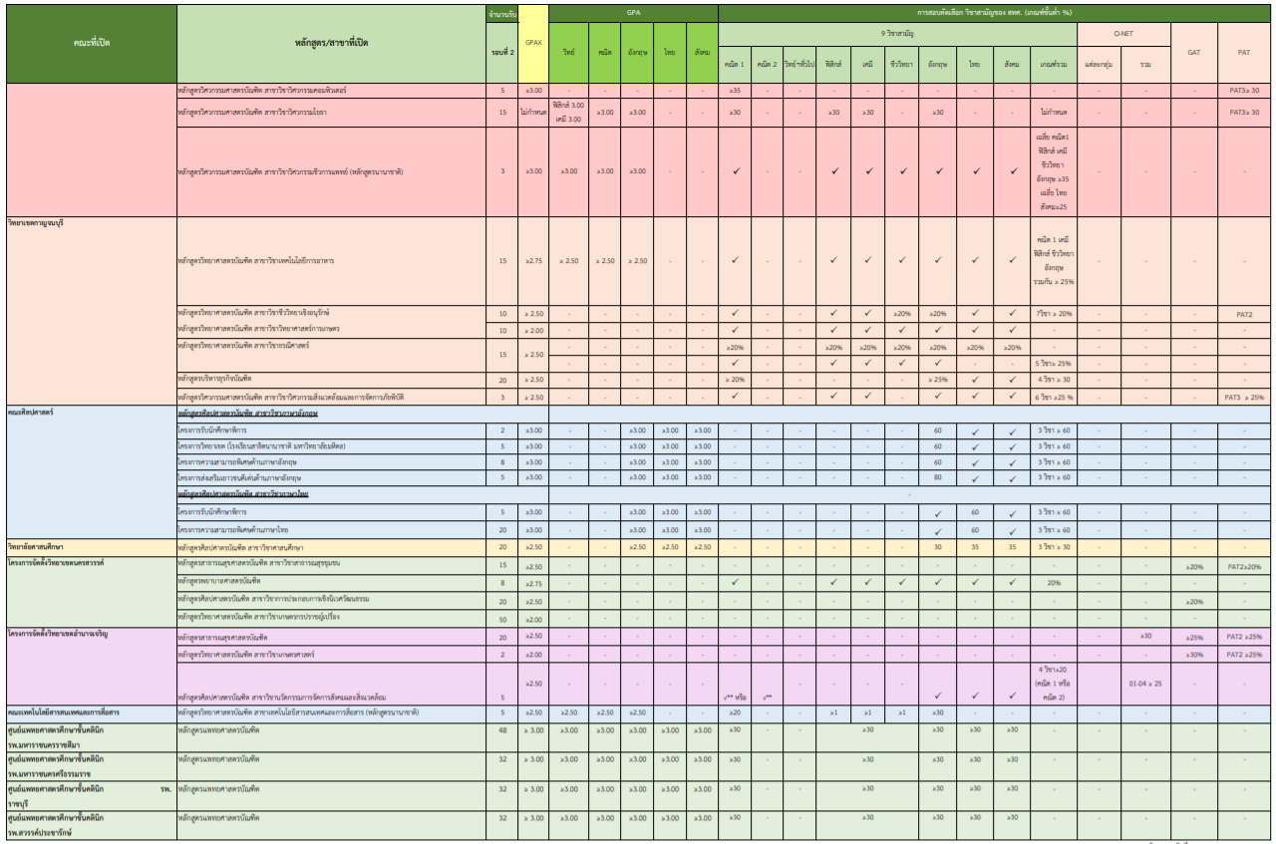Select 'โครงการวิทยาเขต (โรงเรียนสาธิตนานาชาติ)' row

pyautogui.click(x=332, y=446)
